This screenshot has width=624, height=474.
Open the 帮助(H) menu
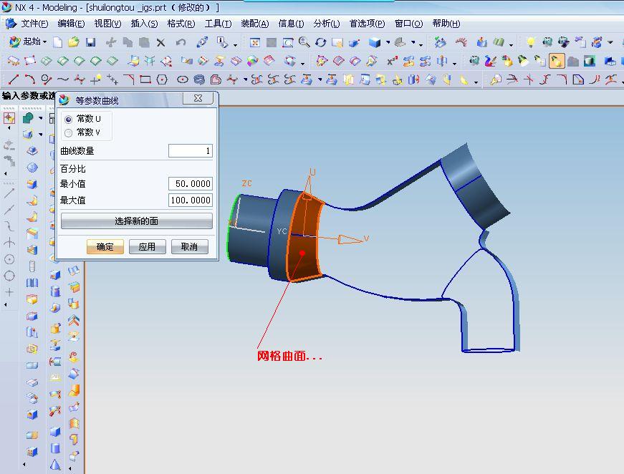[446, 24]
